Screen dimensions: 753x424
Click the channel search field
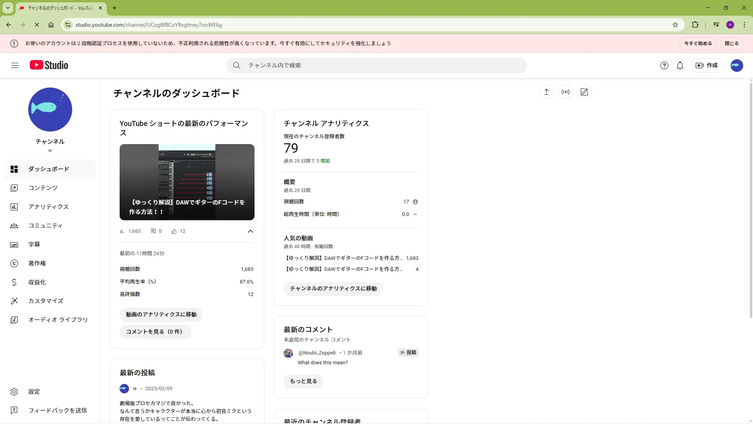tap(376, 66)
